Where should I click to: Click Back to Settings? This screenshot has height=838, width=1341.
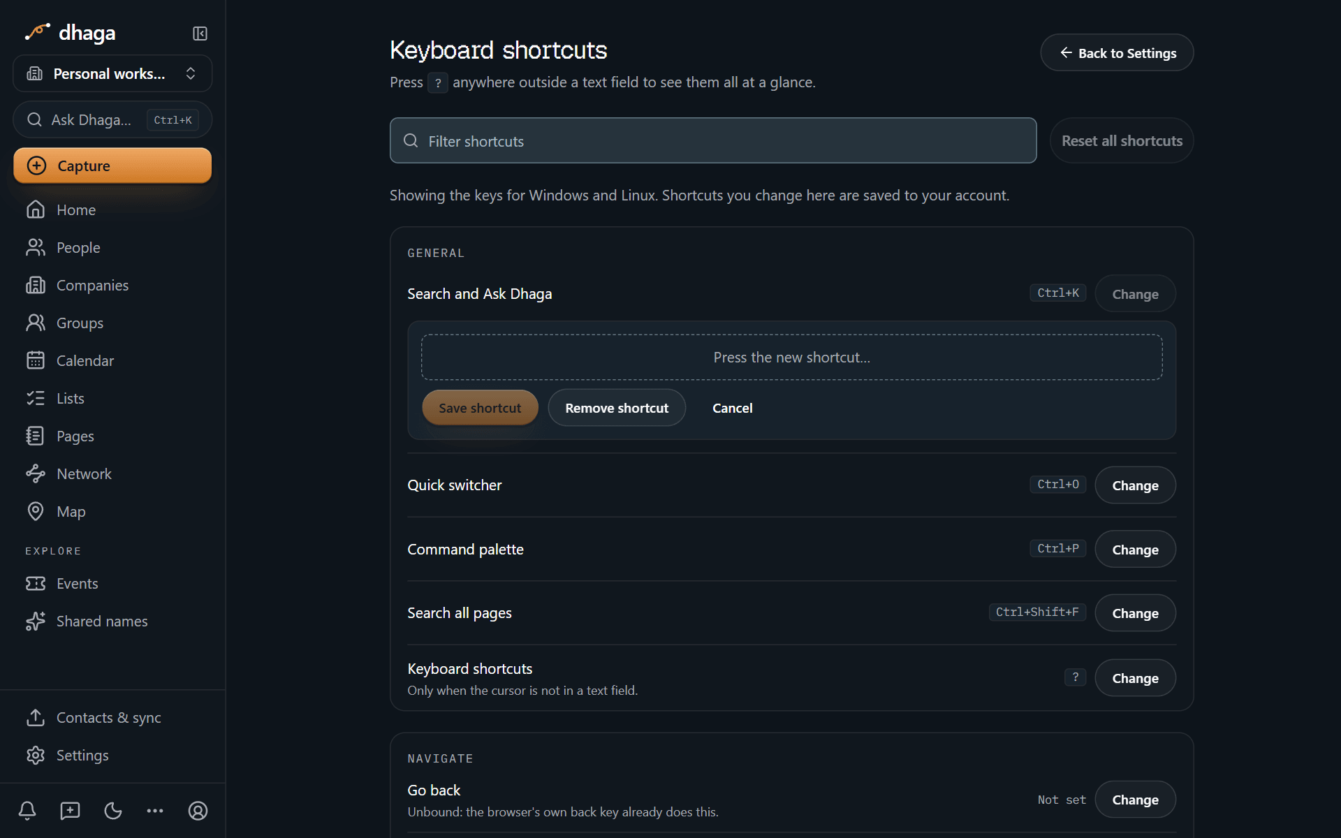click(1117, 52)
